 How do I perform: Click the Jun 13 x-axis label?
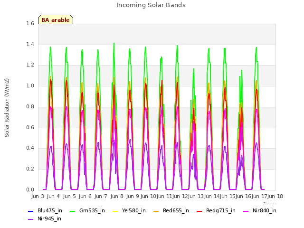(195, 196)
